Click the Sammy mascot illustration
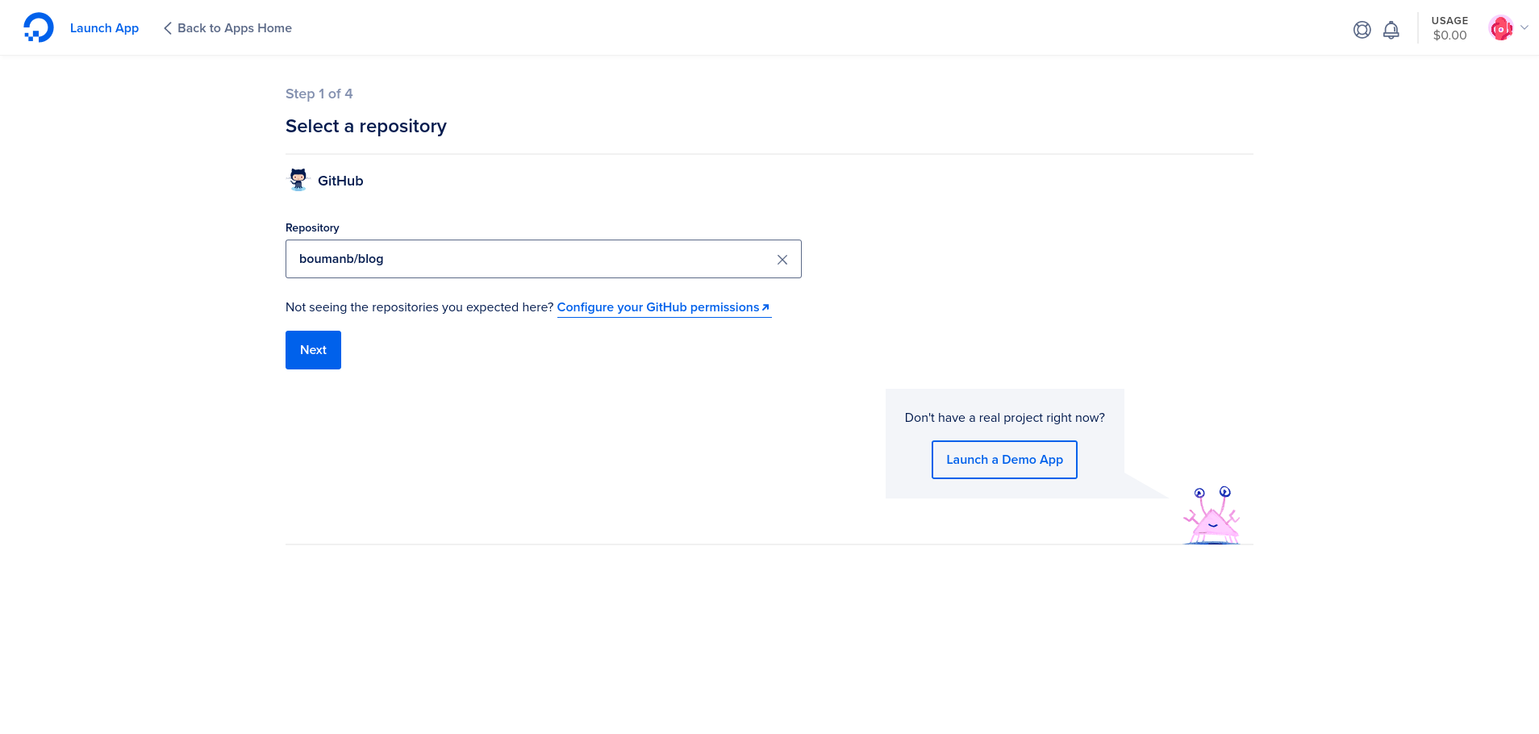Viewport: 1539px width, 734px height. [x=1211, y=515]
